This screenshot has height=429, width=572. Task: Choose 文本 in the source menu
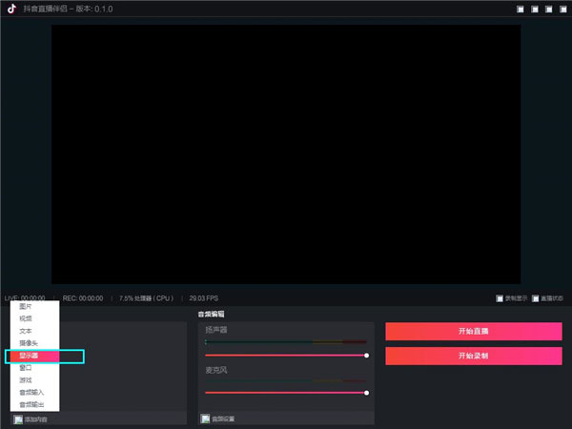[x=26, y=331]
